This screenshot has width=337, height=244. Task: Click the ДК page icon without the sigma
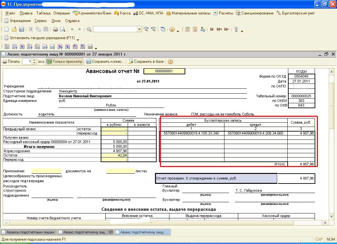point(83,46)
